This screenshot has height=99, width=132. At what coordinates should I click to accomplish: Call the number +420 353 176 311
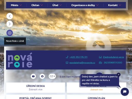78,57
